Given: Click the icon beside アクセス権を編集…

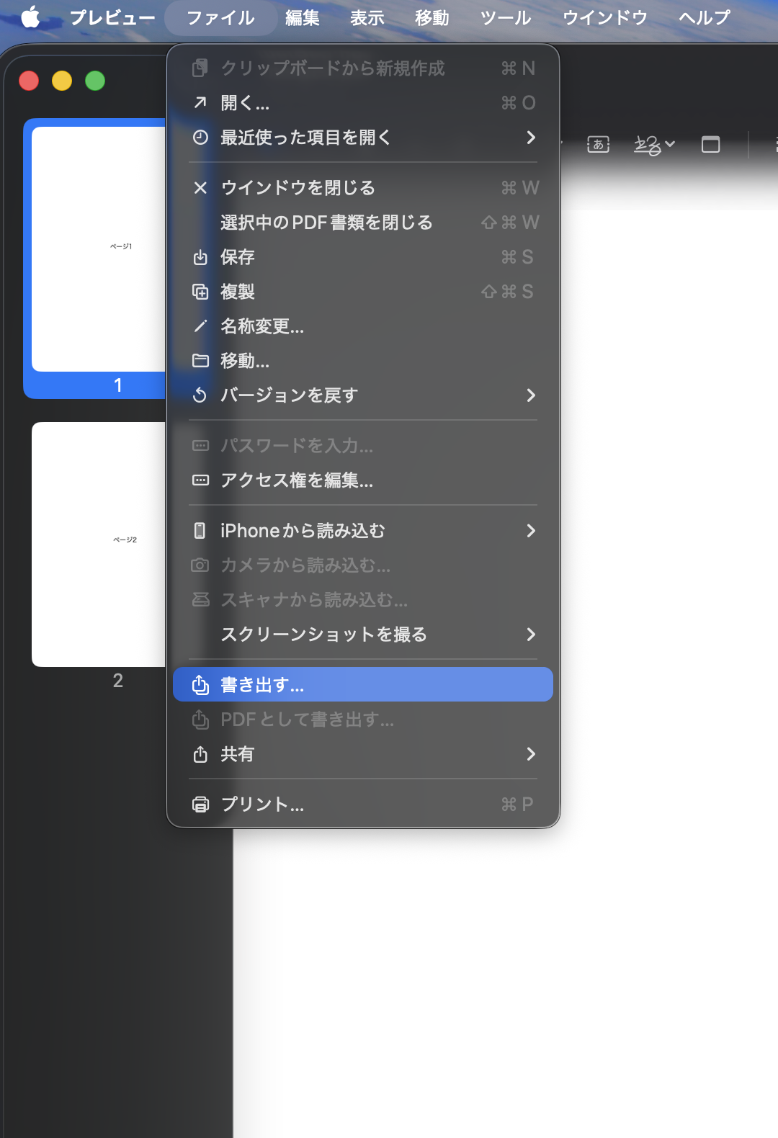Looking at the screenshot, I should (x=200, y=480).
